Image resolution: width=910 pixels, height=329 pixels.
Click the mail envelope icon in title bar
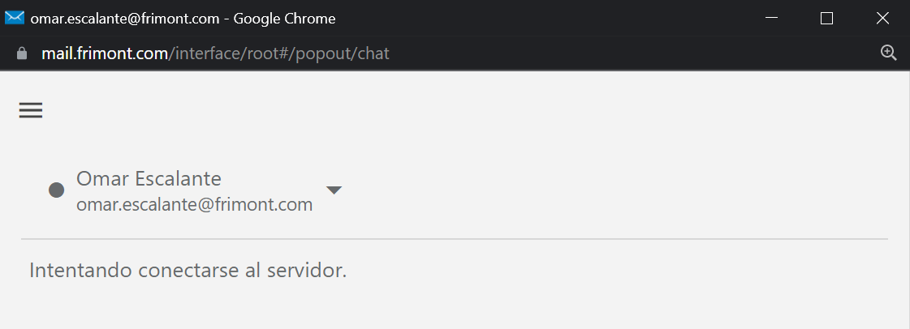[15, 18]
